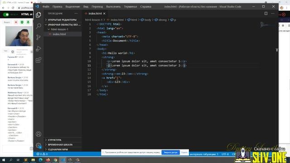Open Firefox from the taskbar
Viewport: 290px width, 163px height.
48,160
